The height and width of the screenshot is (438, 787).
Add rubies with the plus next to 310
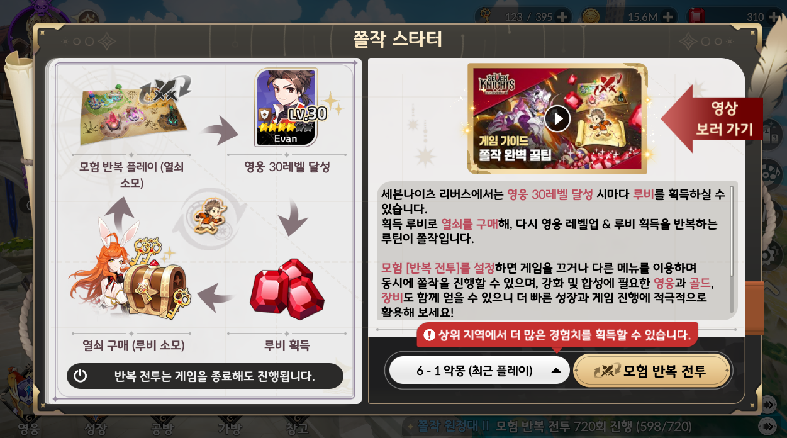click(x=774, y=17)
